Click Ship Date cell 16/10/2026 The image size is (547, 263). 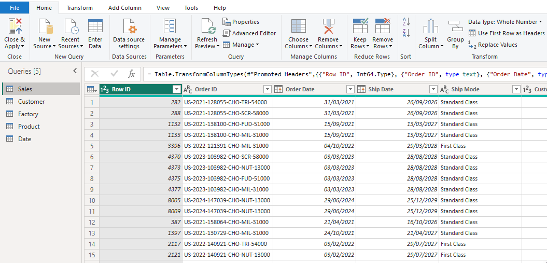(x=397, y=222)
